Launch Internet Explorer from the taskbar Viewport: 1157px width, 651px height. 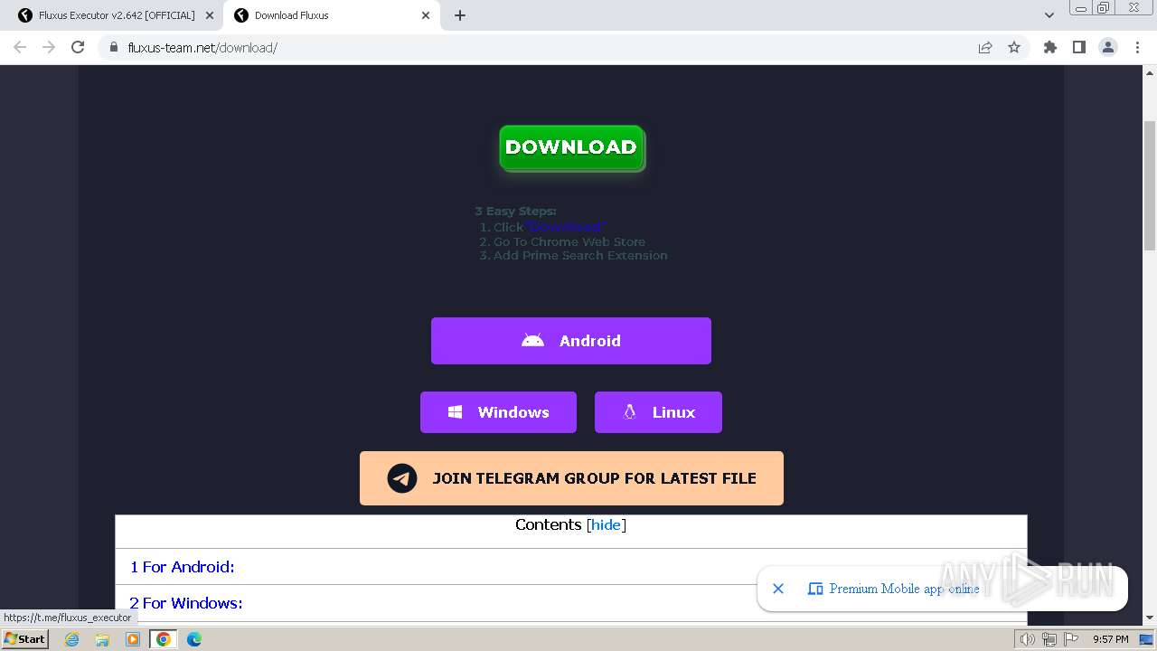click(x=72, y=639)
